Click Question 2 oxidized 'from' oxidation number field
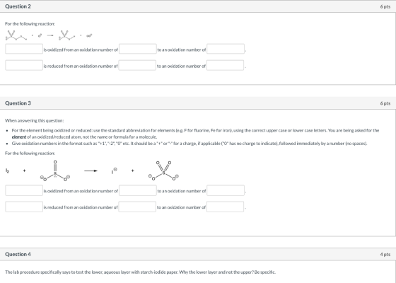The width and height of the screenshot is (396, 283). (x=138, y=49)
